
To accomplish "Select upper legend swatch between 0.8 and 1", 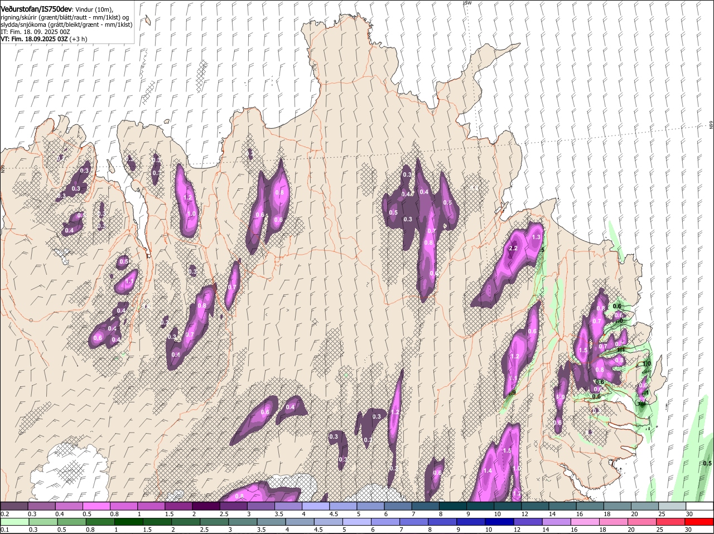I will (123, 506).
